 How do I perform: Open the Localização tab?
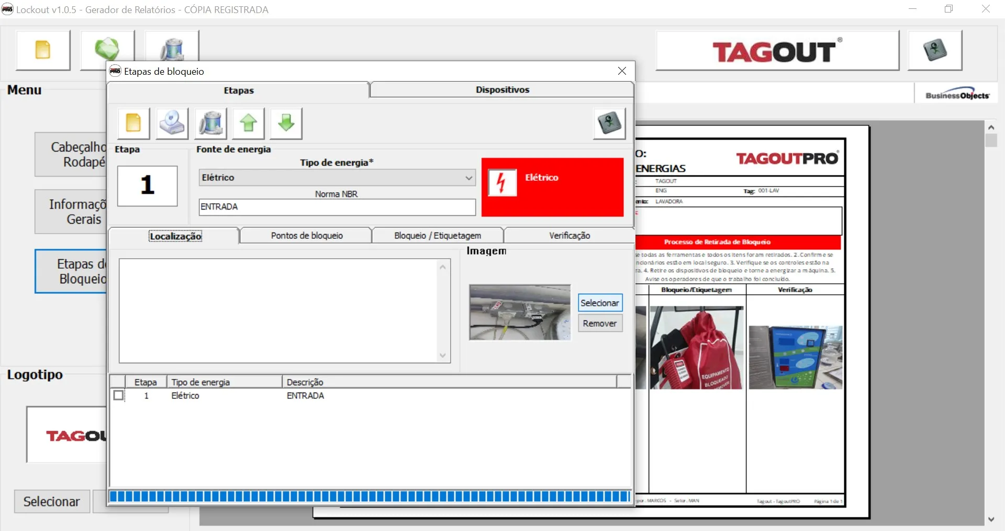click(175, 236)
